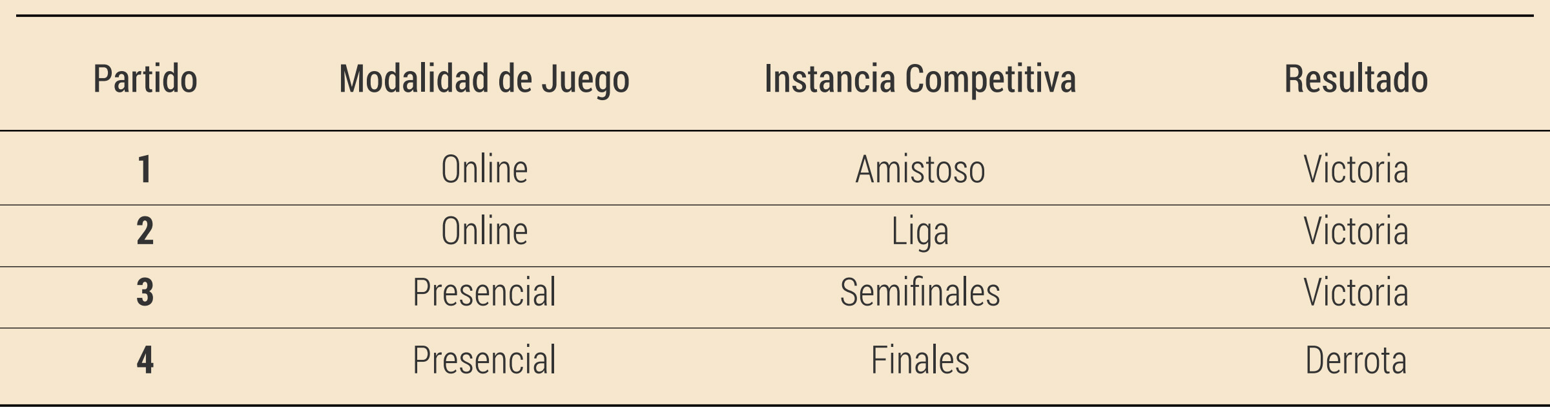Select match number 4 cell

click(x=145, y=360)
